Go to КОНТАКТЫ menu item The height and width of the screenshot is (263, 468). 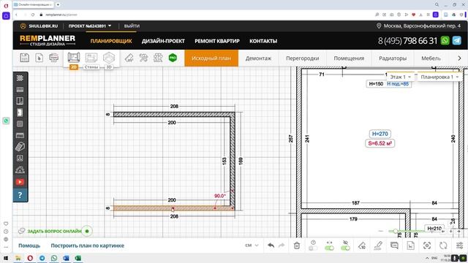pos(263,41)
